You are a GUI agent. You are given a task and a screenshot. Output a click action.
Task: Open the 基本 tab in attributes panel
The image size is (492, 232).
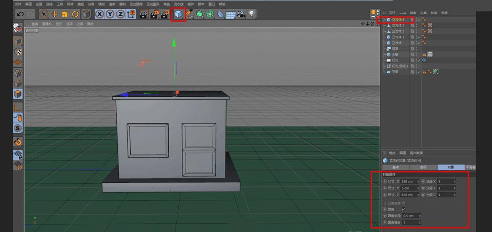pyautogui.click(x=396, y=167)
